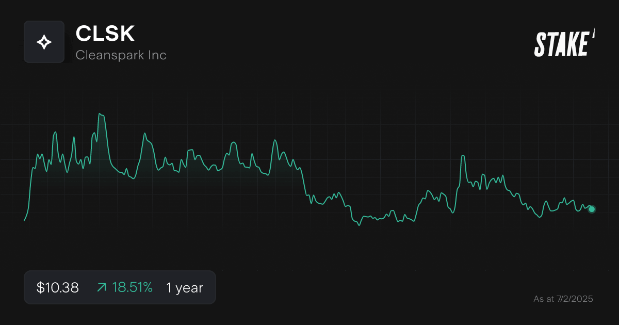
Task: Open the Cleanspark Inc company name dropdown
Action: (x=121, y=55)
